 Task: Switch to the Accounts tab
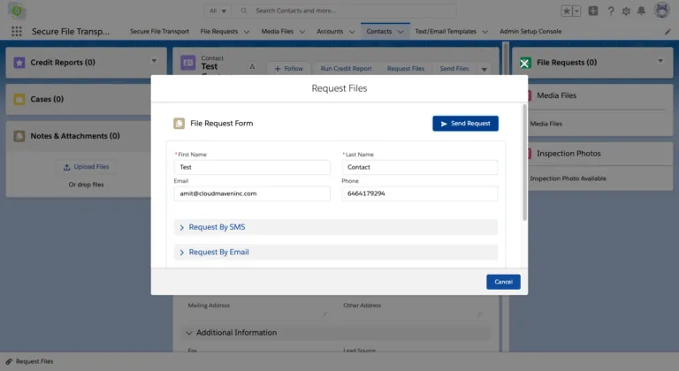[330, 32]
